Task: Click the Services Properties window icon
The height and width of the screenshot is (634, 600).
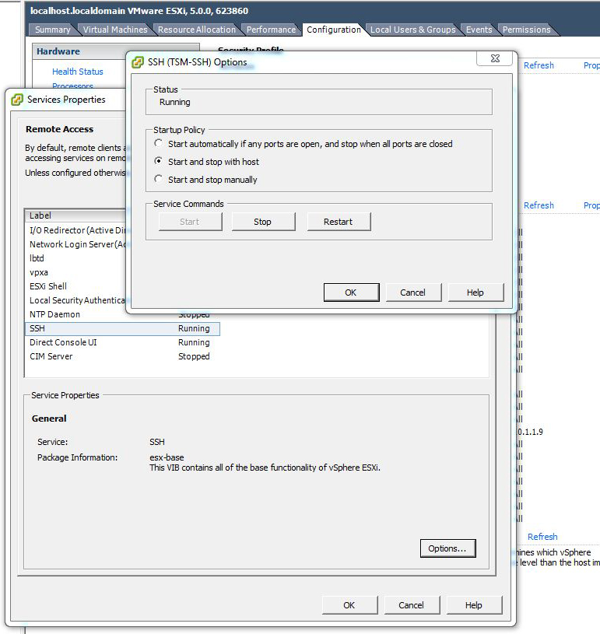Action: 17,100
